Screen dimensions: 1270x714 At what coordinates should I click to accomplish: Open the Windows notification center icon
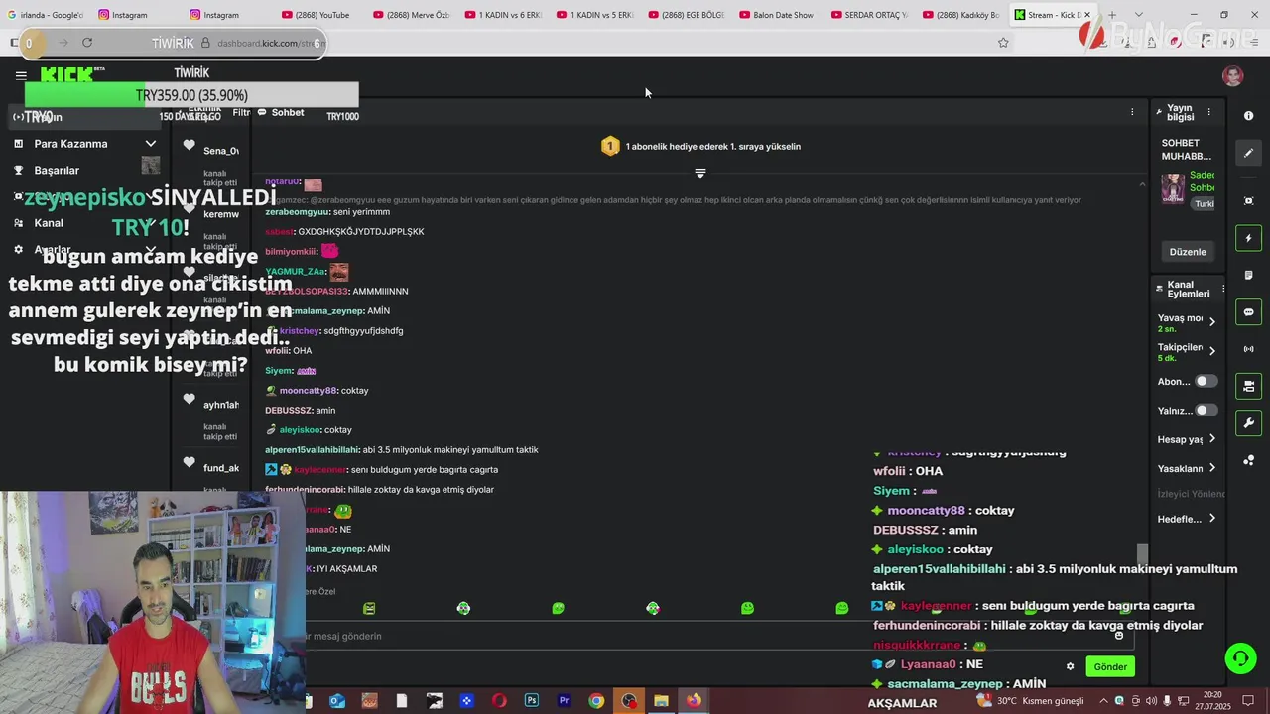point(1247,701)
